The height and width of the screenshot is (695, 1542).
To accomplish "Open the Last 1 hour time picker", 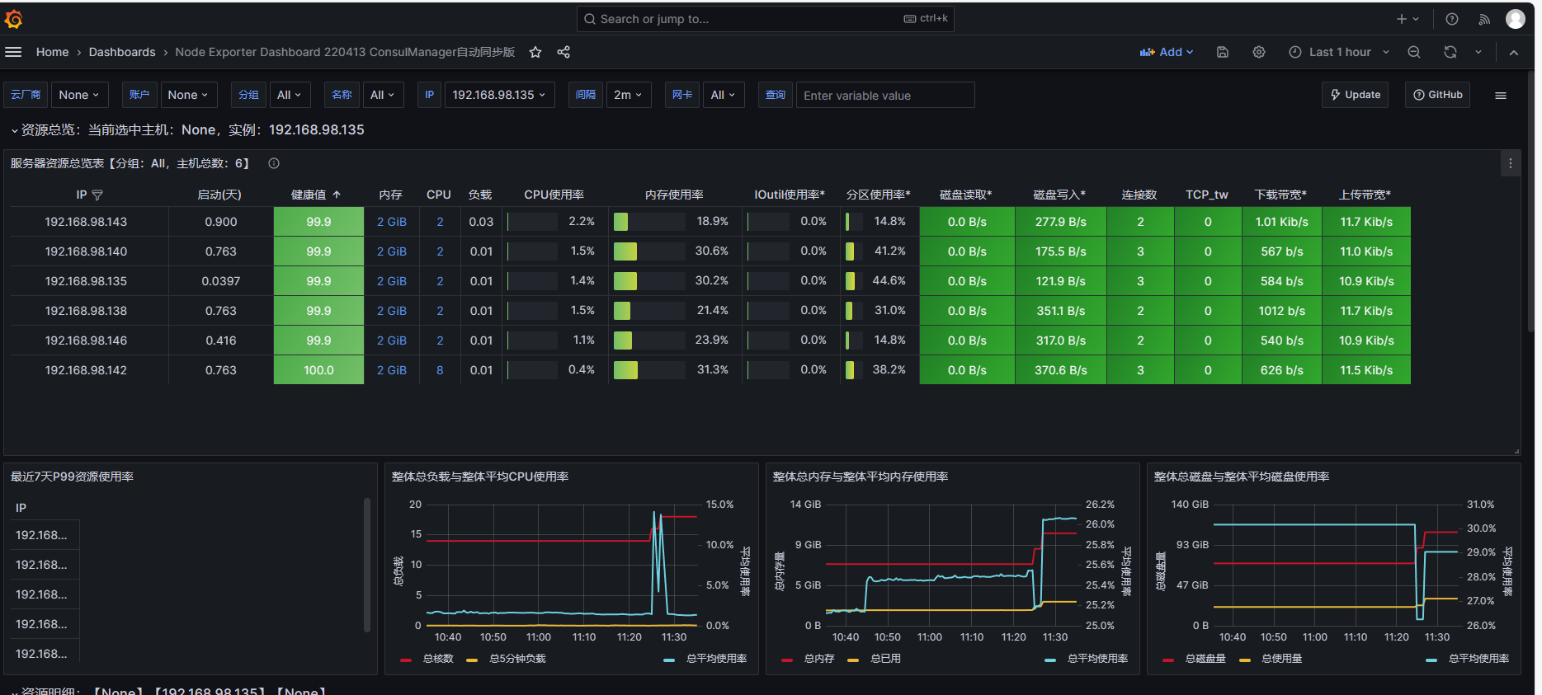I will coord(1339,52).
